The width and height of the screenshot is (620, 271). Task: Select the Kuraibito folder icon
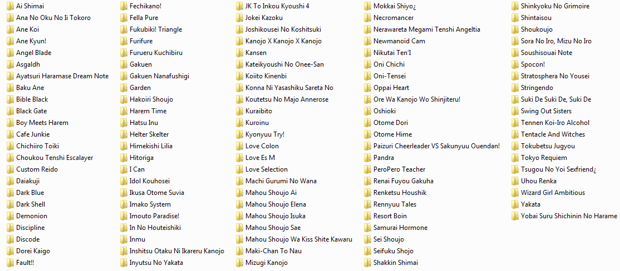click(x=239, y=111)
